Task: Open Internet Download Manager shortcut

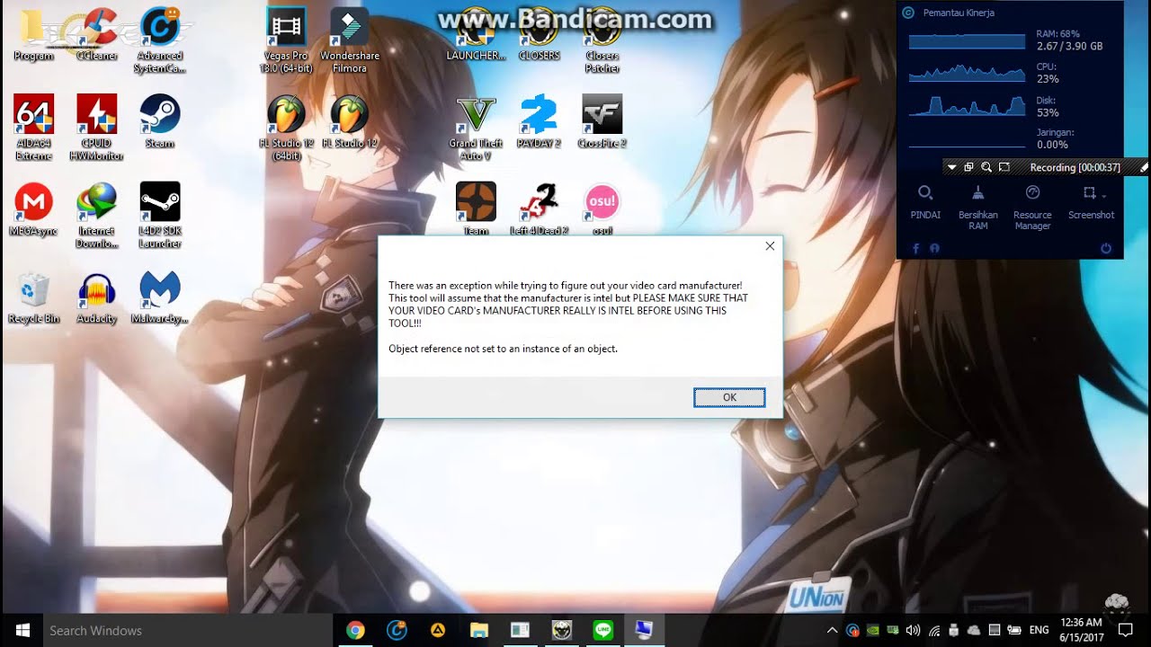Action: [x=96, y=217]
